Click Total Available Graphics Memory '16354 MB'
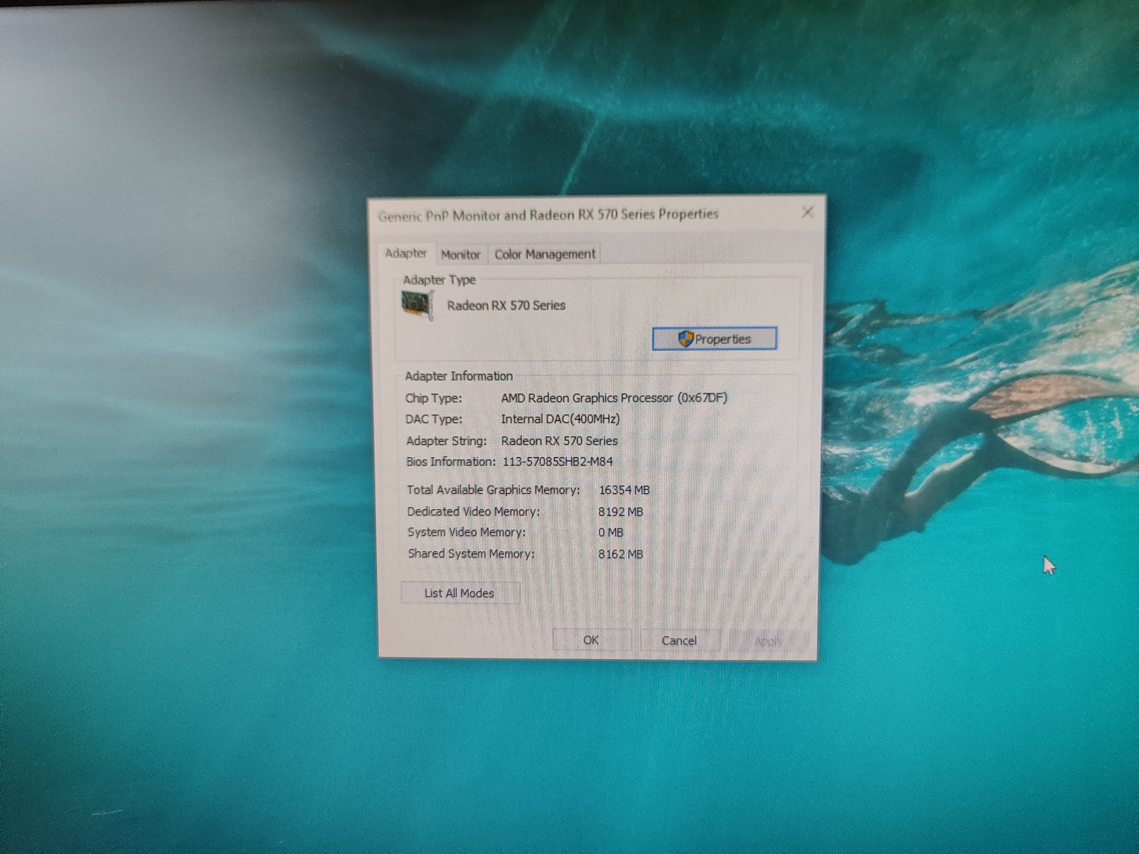This screenshot has width=1139, height=854. click(x=624, y=490)
